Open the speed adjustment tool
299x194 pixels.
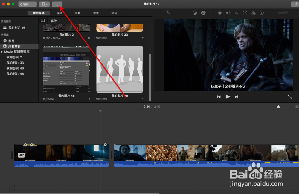click(x=245, y=13)
